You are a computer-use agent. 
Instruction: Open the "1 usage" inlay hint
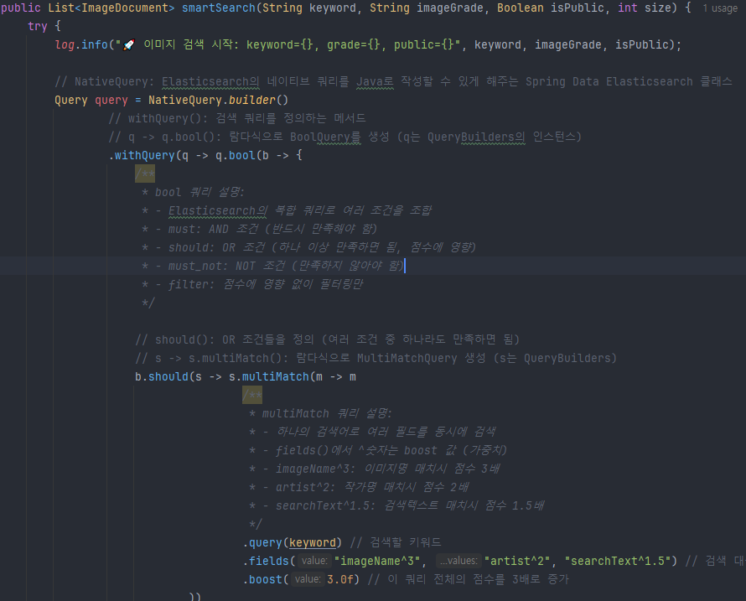coord(719,8)
